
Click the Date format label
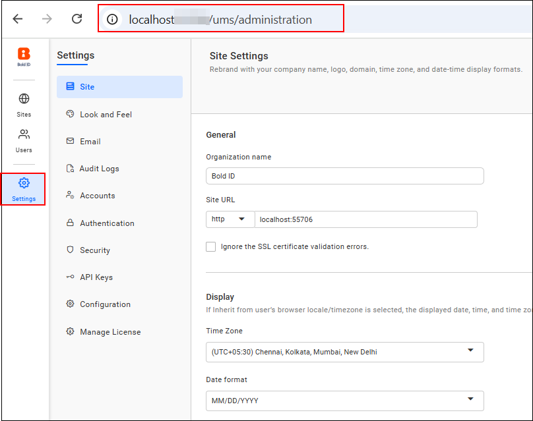pos(226,379)
